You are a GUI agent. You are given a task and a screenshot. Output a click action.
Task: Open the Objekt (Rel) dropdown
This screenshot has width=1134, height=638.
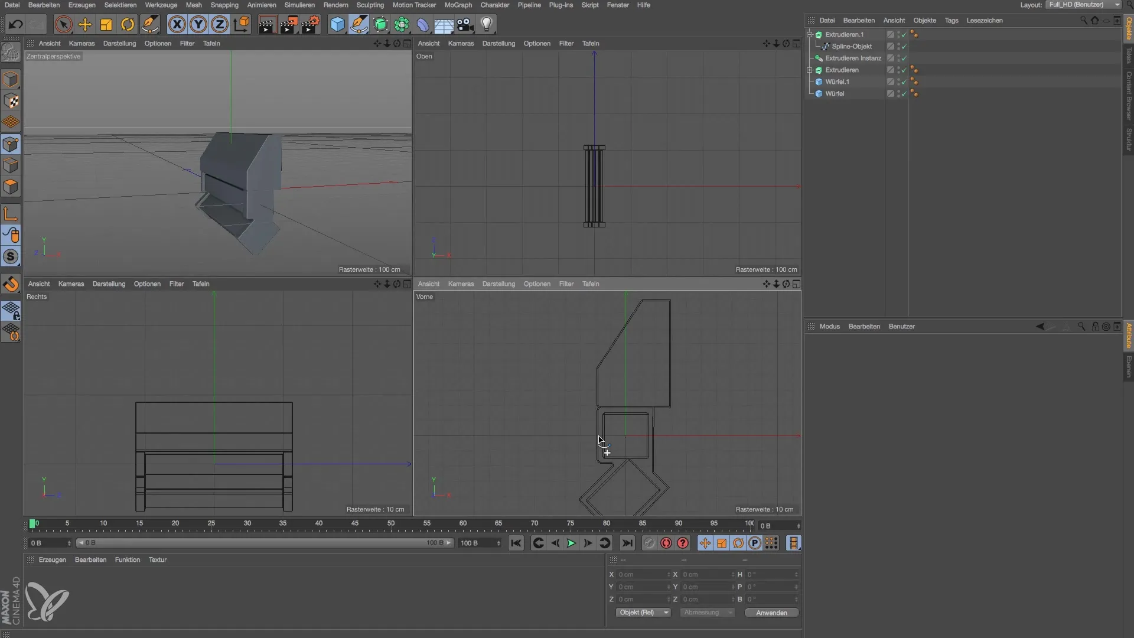tap(643, 613)
